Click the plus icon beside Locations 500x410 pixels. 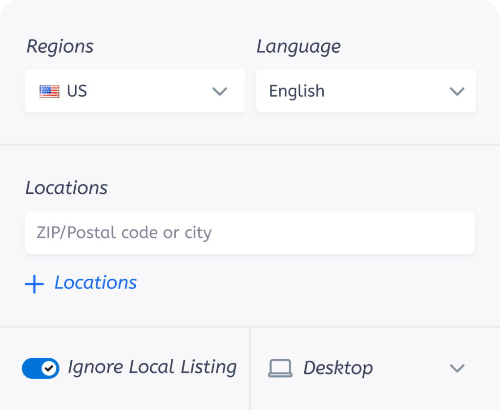pyautogui.click(x=35, y=283)
